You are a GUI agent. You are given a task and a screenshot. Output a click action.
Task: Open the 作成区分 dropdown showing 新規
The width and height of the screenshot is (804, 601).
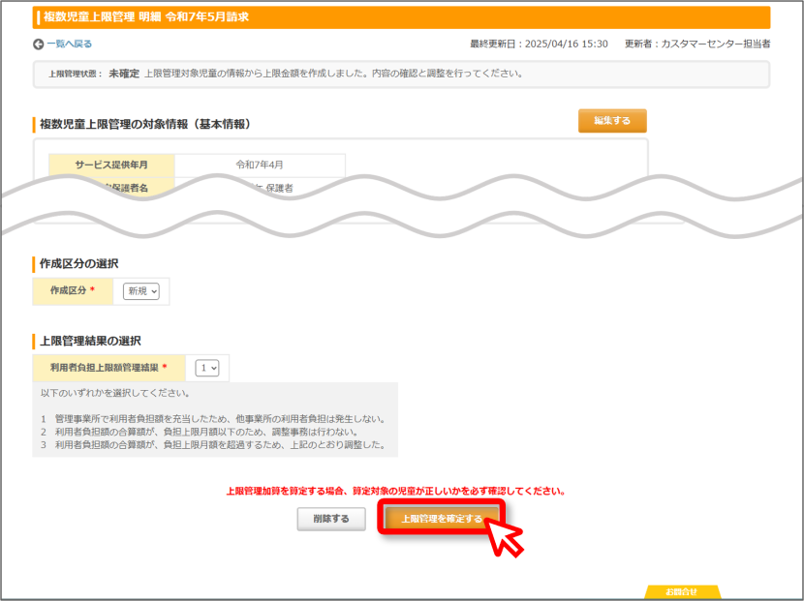(141, 291)
